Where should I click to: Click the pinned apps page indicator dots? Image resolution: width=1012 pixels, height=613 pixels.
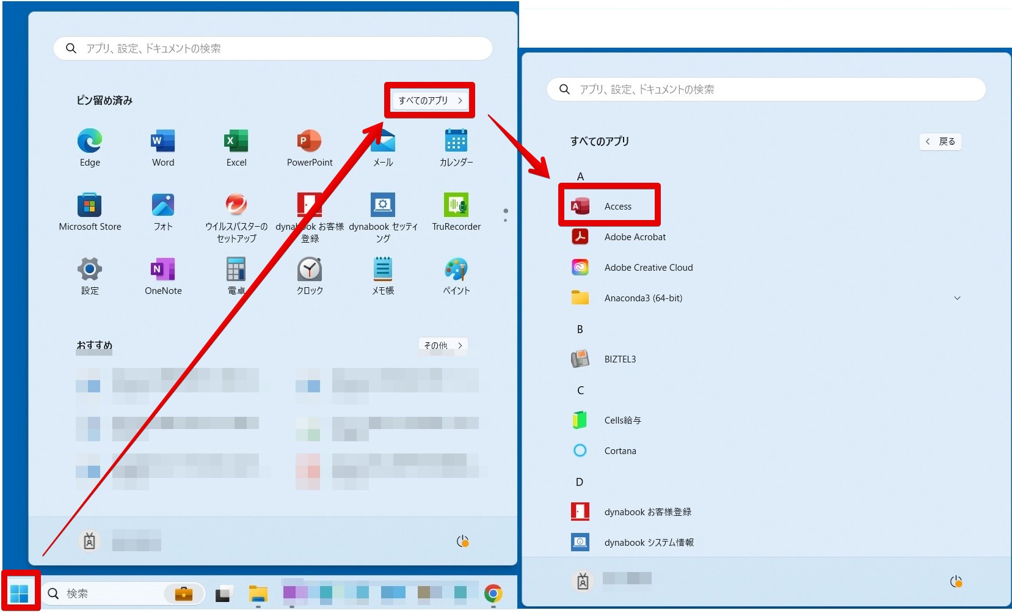(x=505, y=215)
